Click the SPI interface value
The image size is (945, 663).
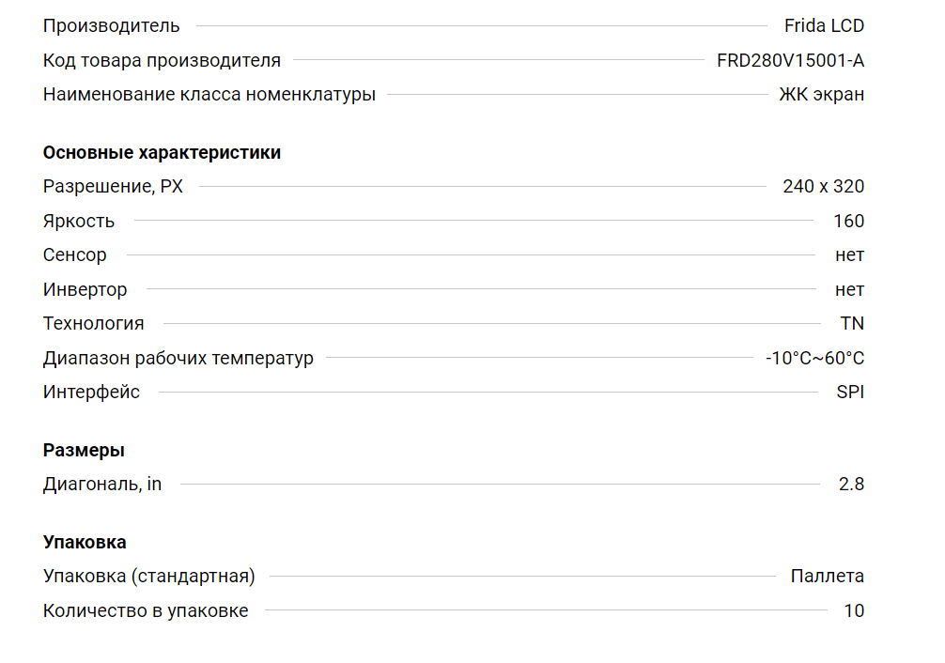pos(850,393)
